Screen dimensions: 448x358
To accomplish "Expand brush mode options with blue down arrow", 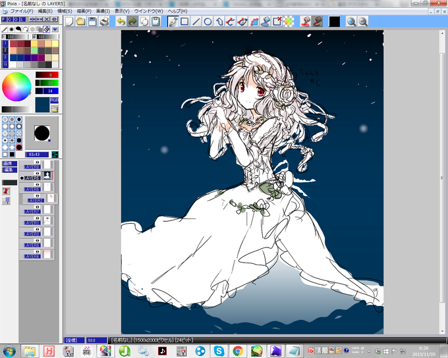I will pos(55,30).
